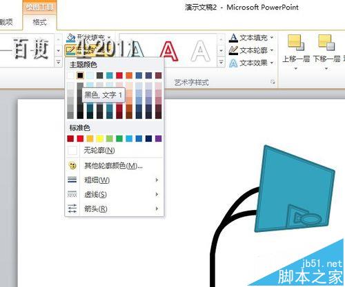Select the white theme color swatch
Screen dimensions: 345x287
pyautogui.click(x=70, y=75)
